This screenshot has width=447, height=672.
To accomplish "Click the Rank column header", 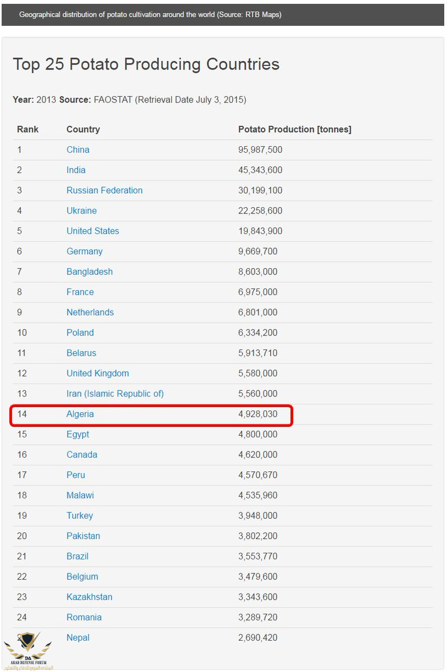I will [27, 129].
